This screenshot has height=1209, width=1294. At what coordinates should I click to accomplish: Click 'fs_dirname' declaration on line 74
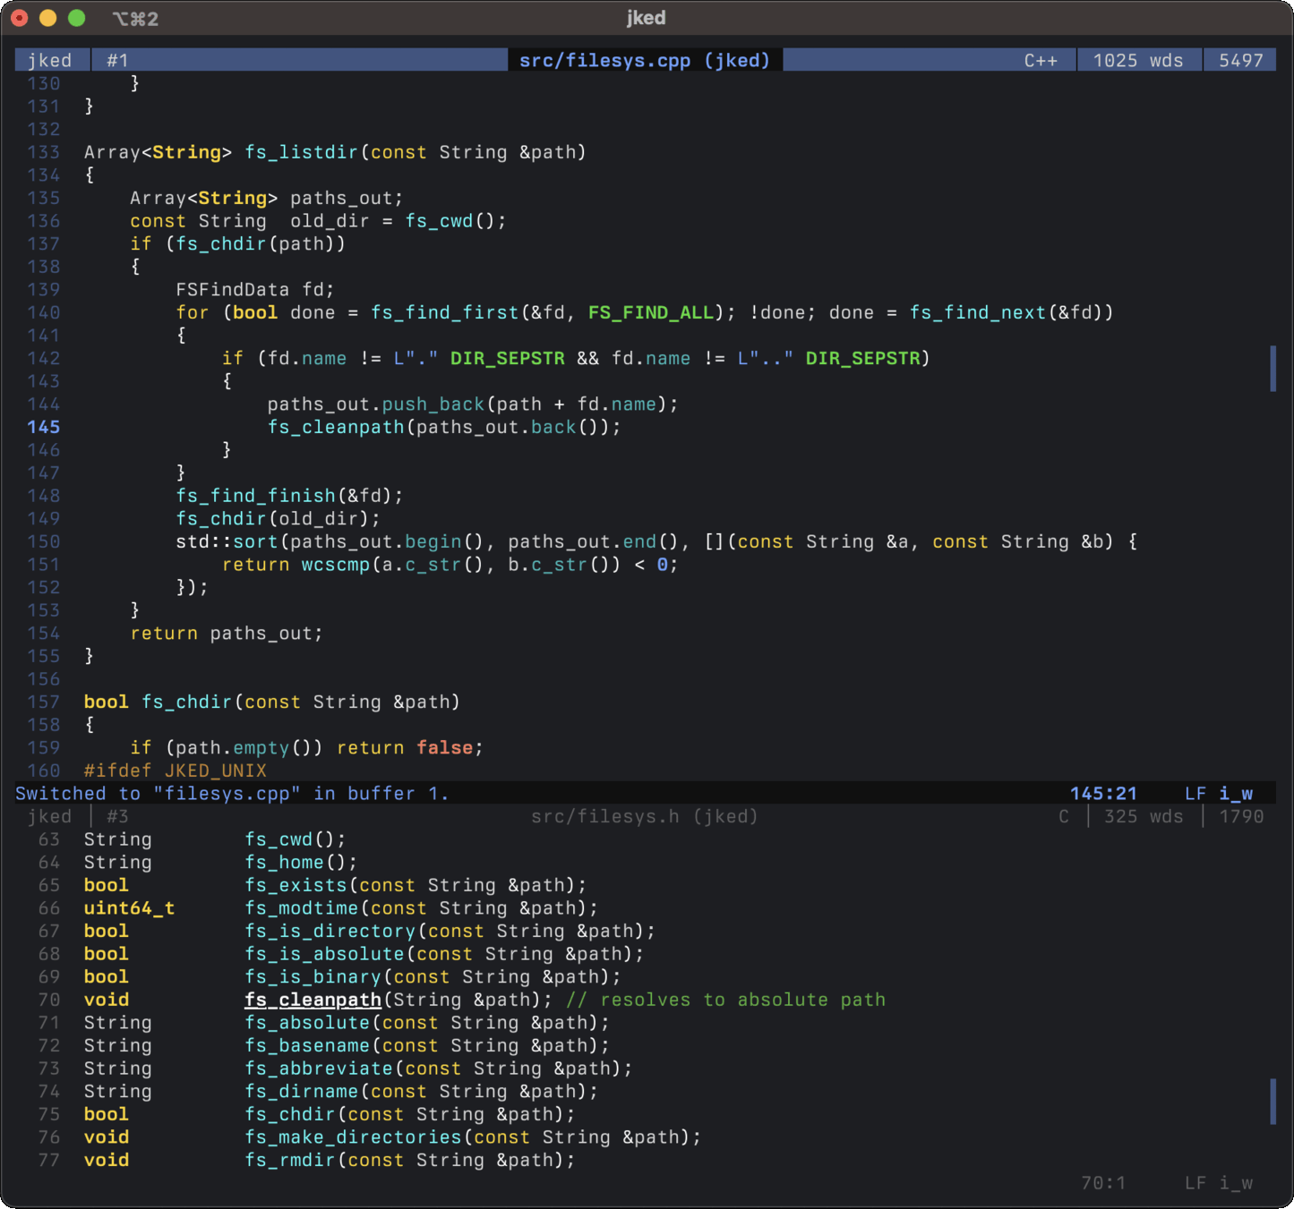(x=302, y=1092)
